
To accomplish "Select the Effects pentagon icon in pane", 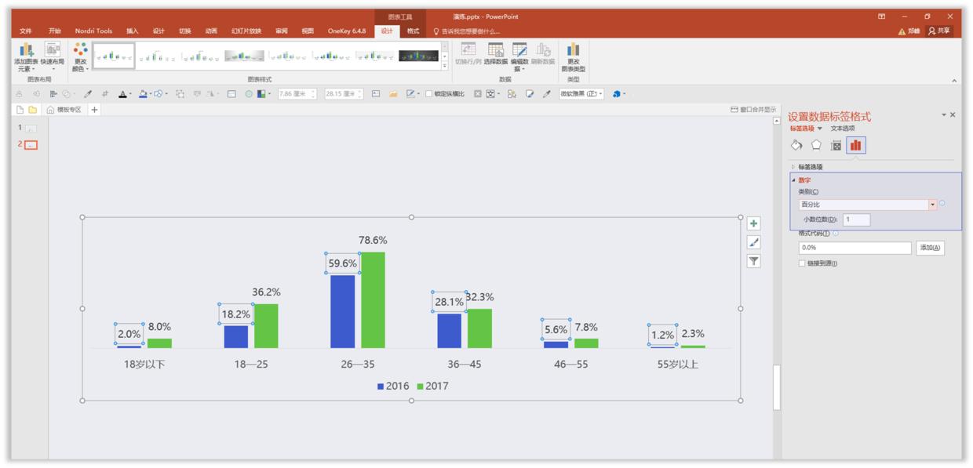I will coord(816,145).
